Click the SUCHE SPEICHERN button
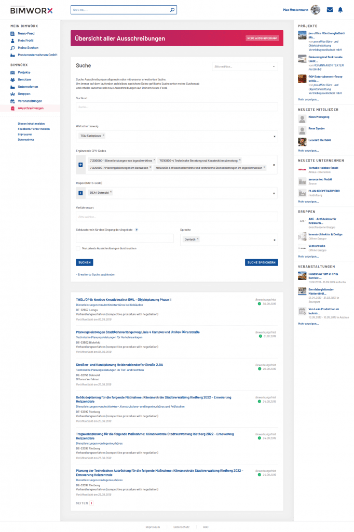 pos(261,262)
